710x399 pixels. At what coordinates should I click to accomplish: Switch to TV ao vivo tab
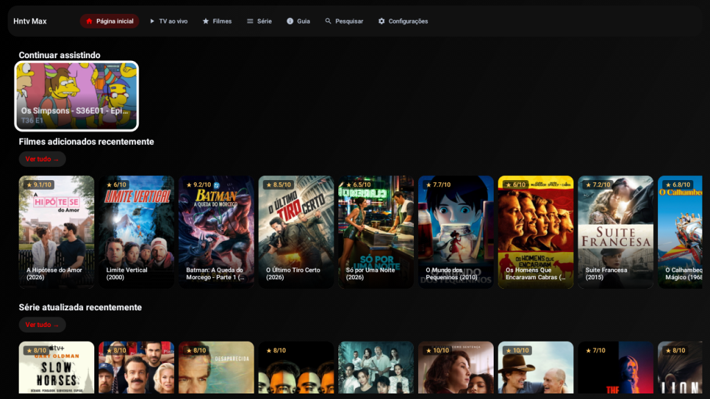tap(168, 21)
